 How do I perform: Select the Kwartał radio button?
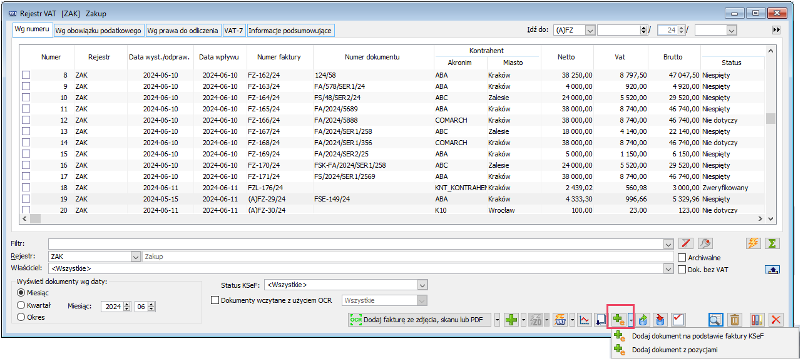pyautogui.click(x=21, y=305)
